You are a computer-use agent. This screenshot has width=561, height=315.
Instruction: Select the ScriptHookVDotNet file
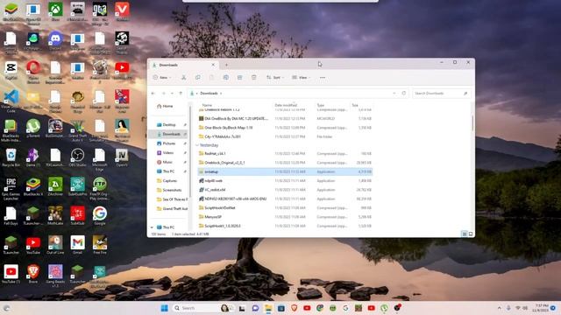pos(285,208)
